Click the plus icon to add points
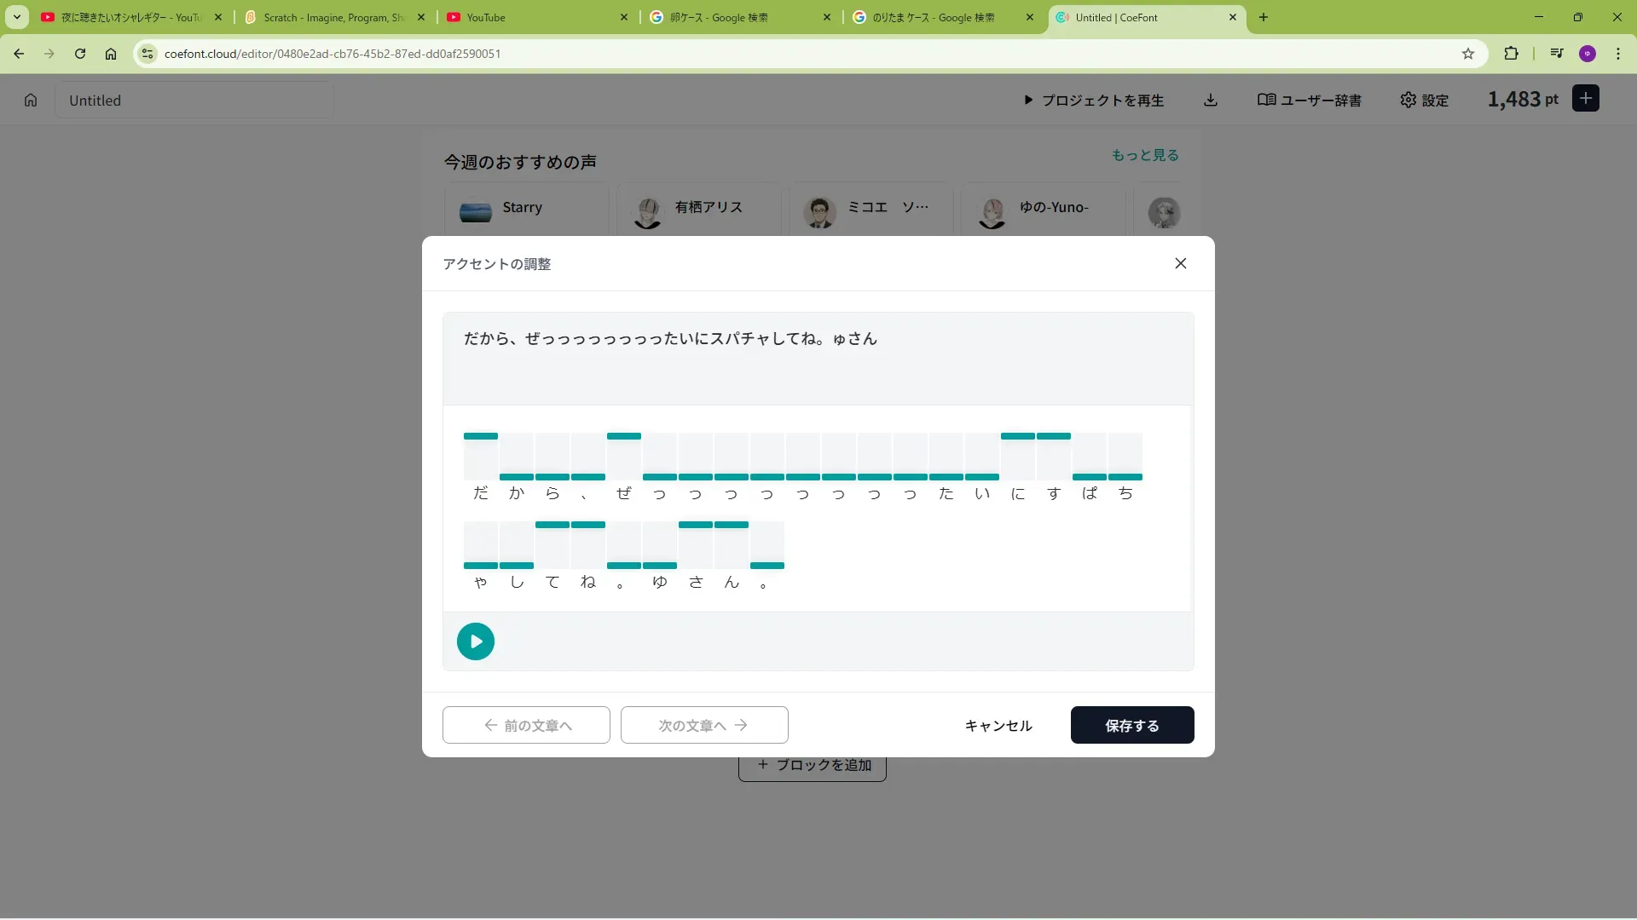1637x920 pixels. click(x=1585, y=99)
